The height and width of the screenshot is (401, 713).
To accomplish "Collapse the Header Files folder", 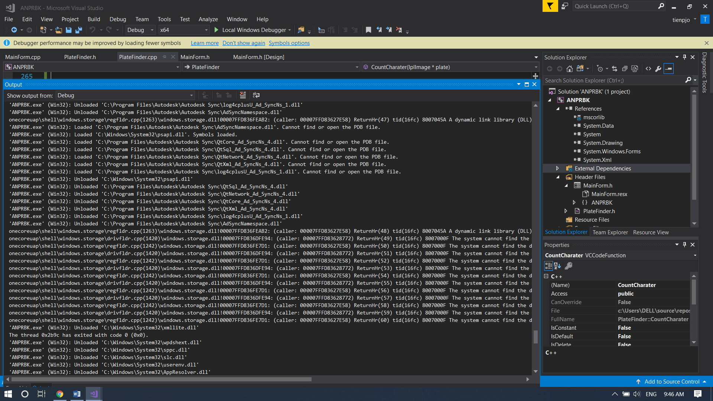I will 558,177.
